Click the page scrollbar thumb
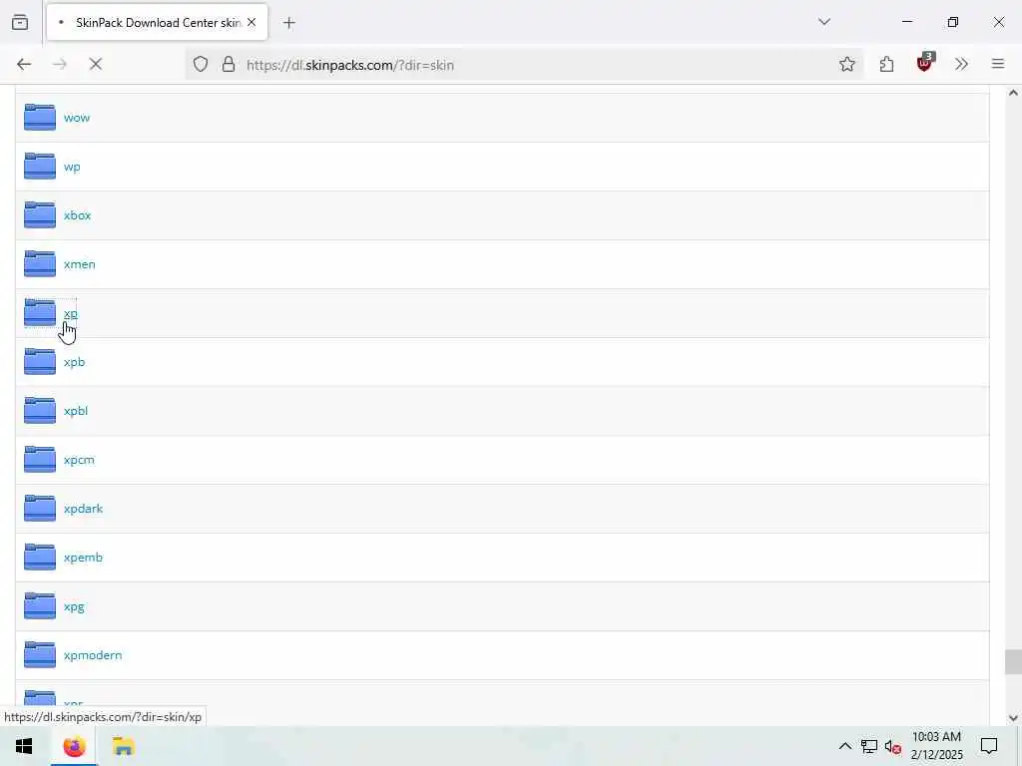 coord(1013,662)
